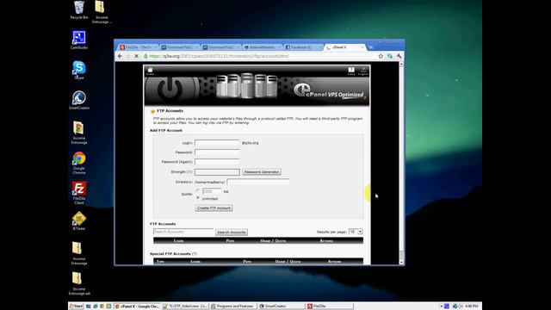Viewport: 551px width, 310px height.
Task: Open the Recycle Bin desktop icon
Action: click(x=79, y=9)
